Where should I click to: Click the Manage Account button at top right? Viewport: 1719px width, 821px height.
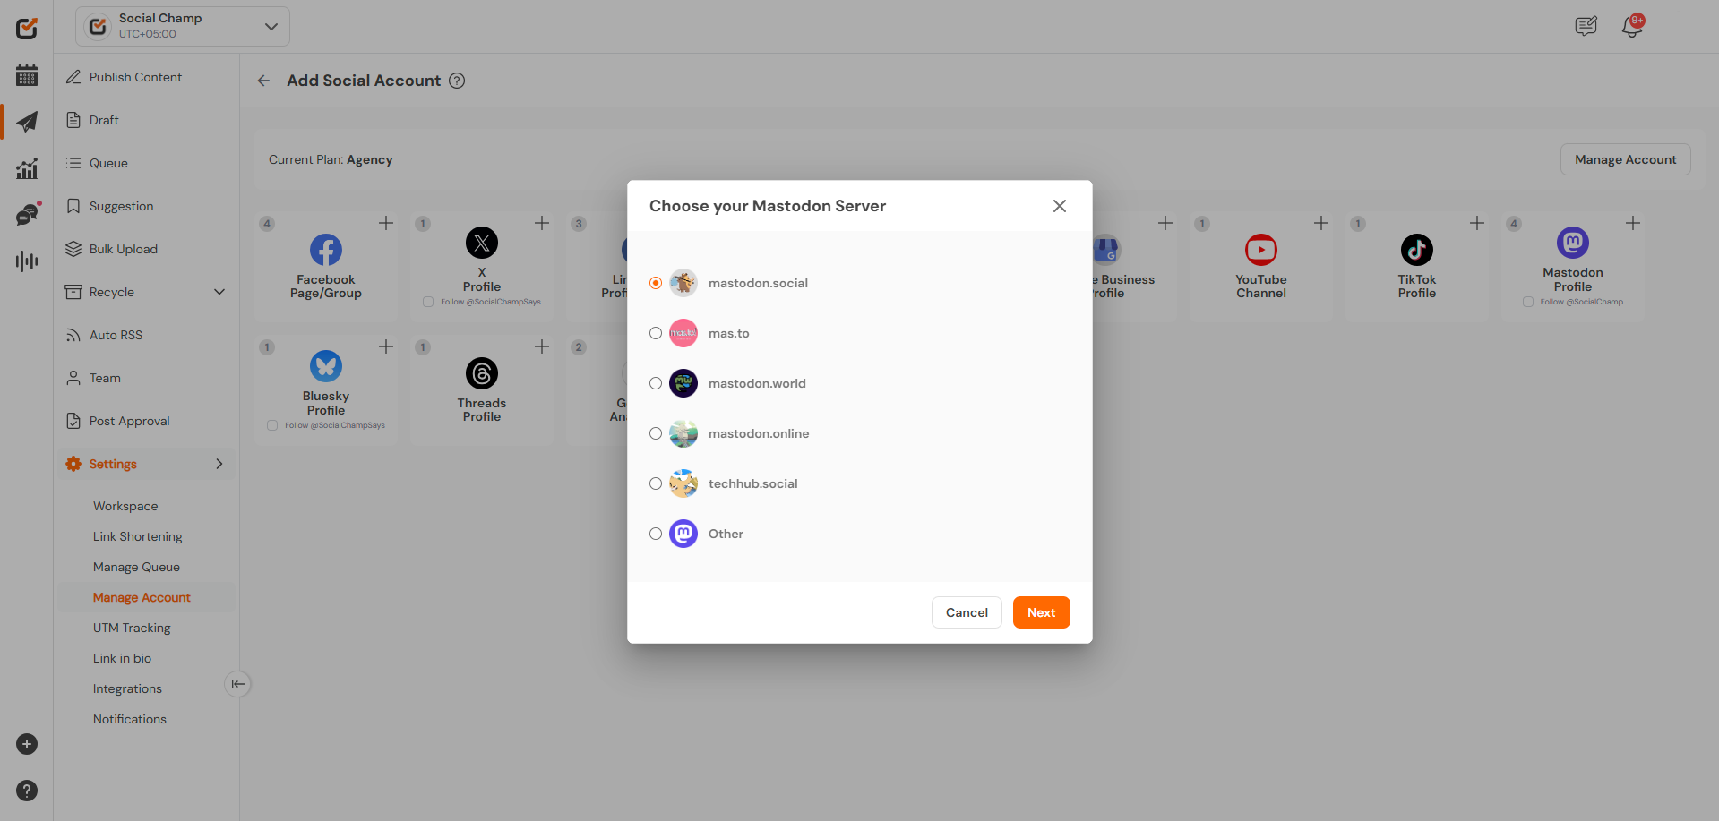pos(1625,159)
